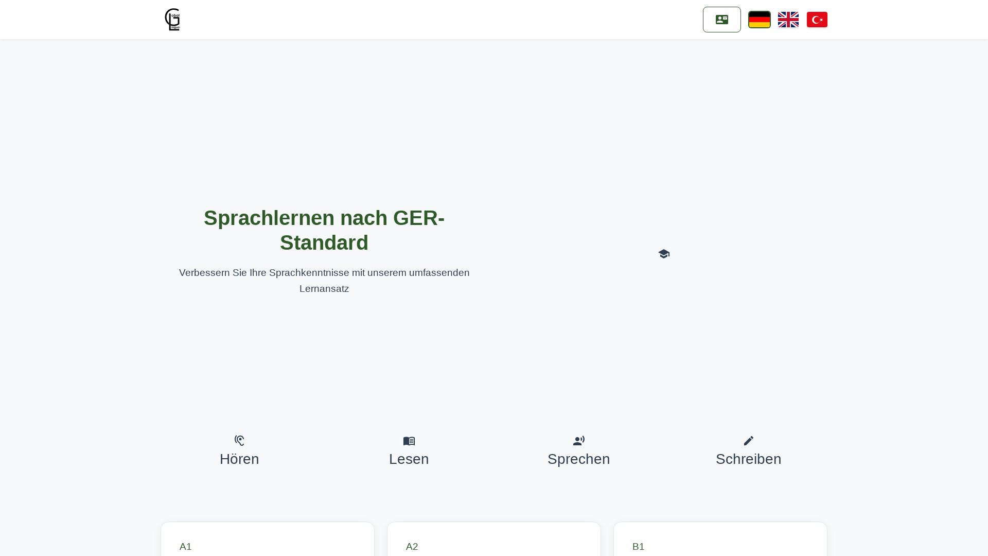Open the Sprechen skill section
988x556 pixels.
coord(578,459)
